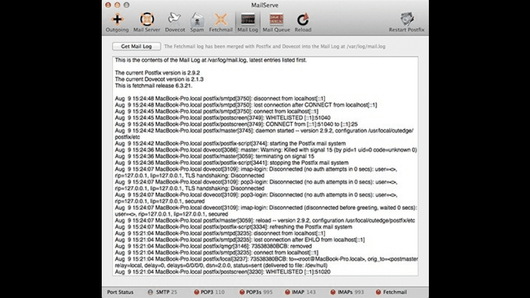This screenshot has width=530, height=298.
Task: Click the Restart Postfix icon
Action: [406, 23]
